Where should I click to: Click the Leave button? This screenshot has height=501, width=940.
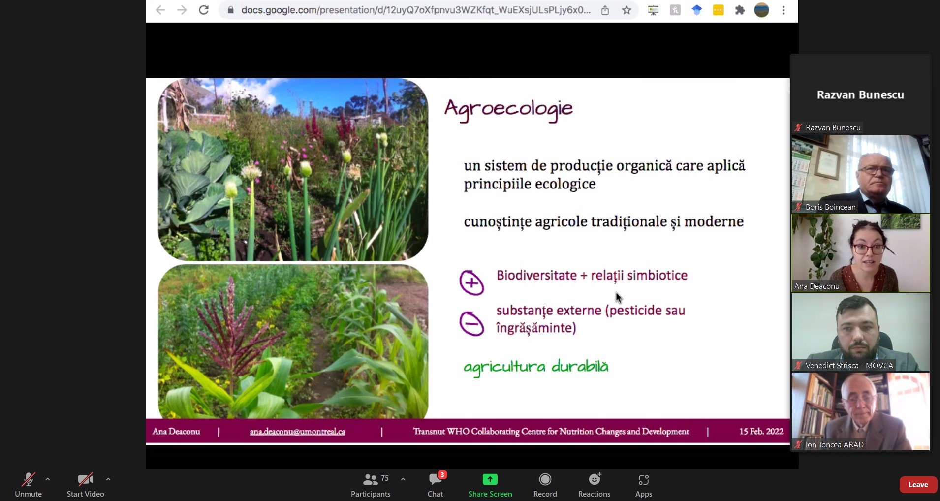tap(917, 484)
